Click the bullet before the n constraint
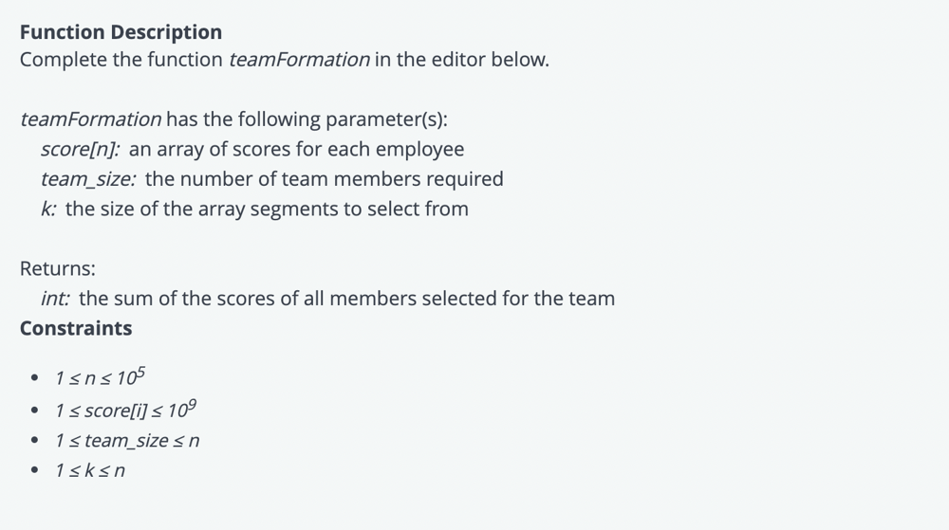Viewport: 949px width, 530px height. click(34, 378)
